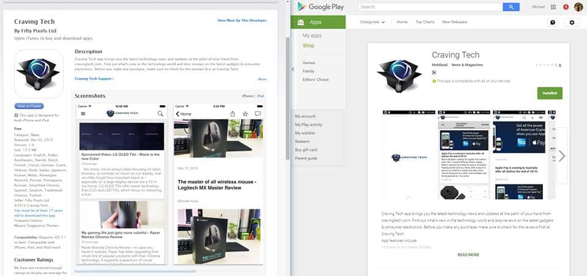Viewport: 587px width, 276px height.
Task: Open New Releases tab
Action: 454,22
